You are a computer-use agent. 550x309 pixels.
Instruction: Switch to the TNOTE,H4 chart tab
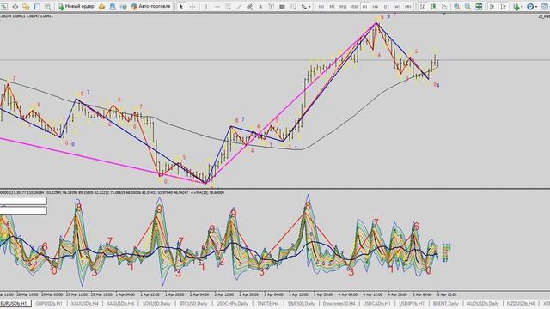(x=268, y=303)
